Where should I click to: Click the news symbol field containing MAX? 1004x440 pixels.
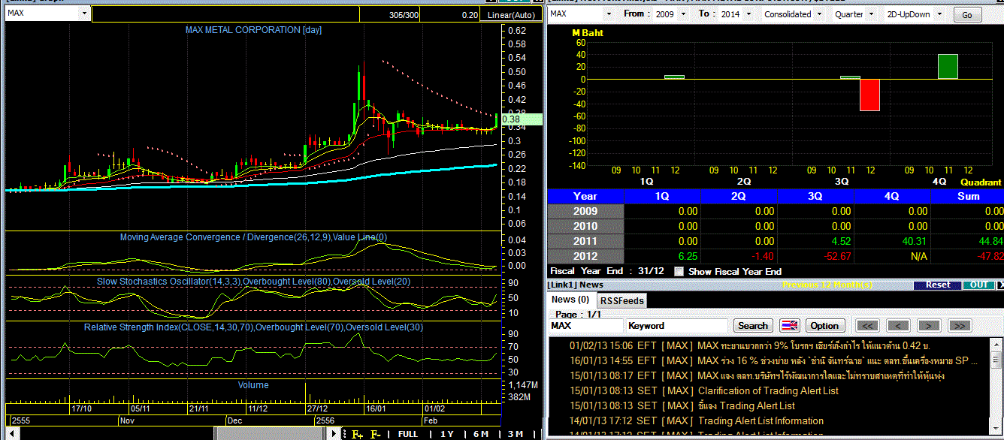point(585,326)
